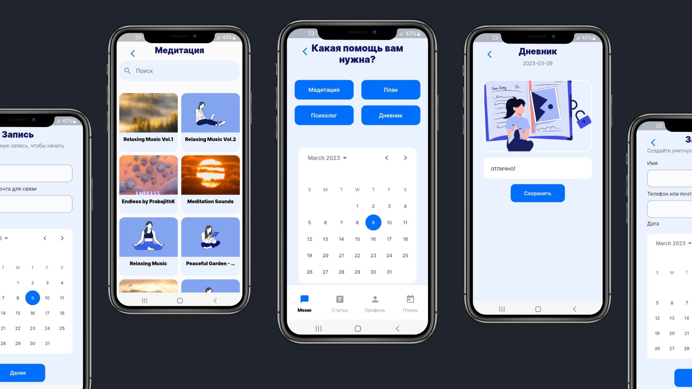Click the back arrow on Медитация screen
Viewport: 692px width, 389px height.
click(133, 53)
